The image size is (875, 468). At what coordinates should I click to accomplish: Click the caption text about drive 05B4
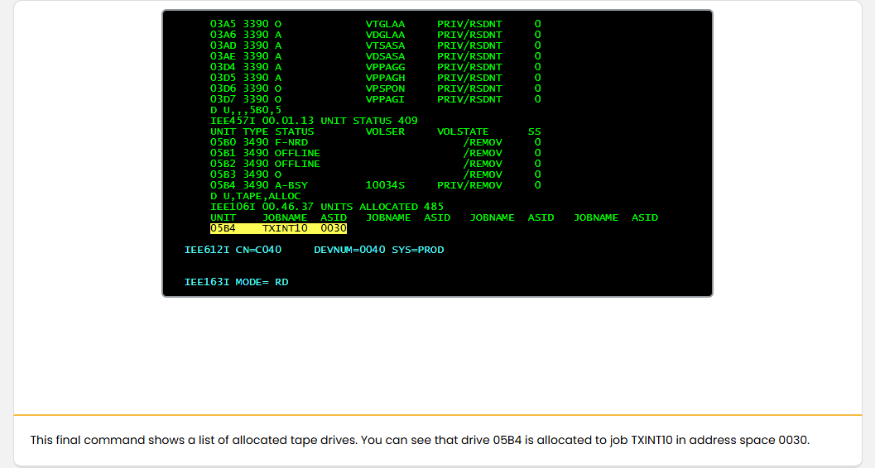420,440
